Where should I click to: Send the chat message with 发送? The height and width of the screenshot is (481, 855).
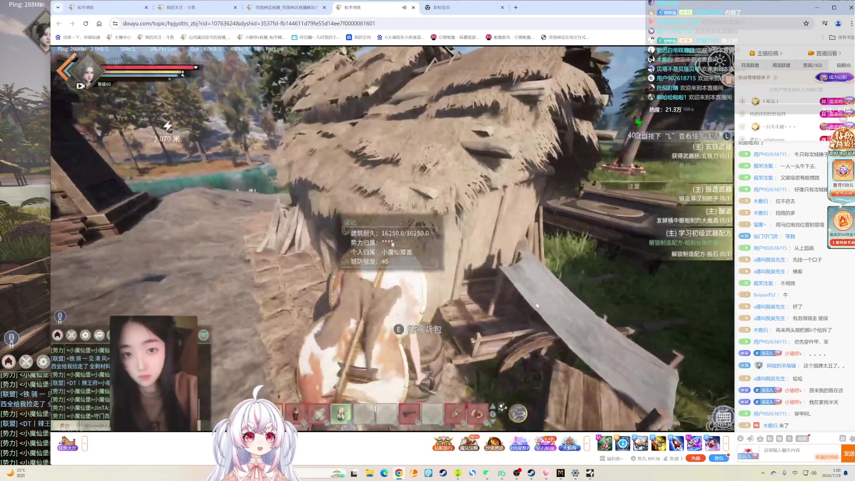pos(849,454)
